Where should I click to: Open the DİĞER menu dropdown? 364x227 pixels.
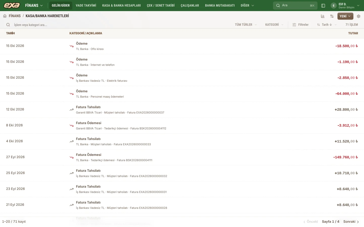point(247,6)
